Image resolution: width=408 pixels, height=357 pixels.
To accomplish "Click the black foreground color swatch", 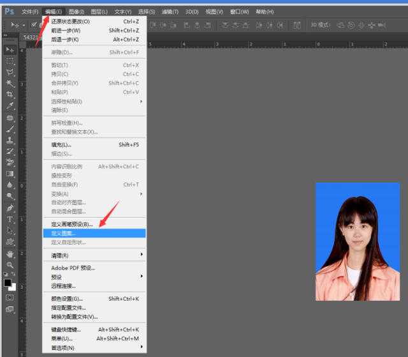I will click(8, 283).
